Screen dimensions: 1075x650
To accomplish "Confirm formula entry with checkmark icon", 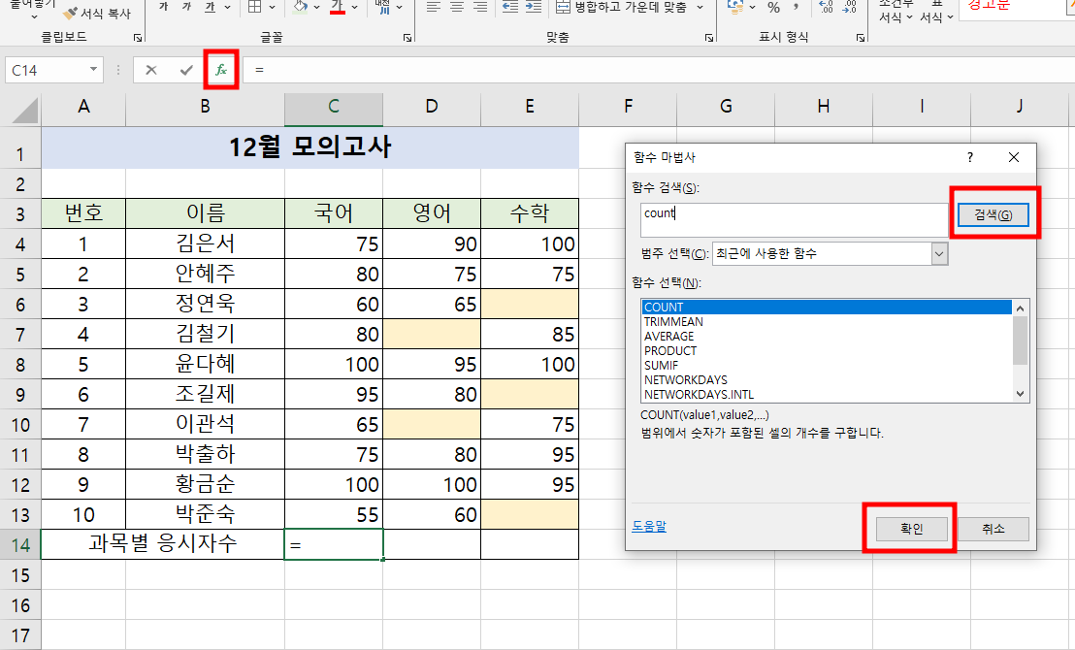I will click(x=185, y=70).
